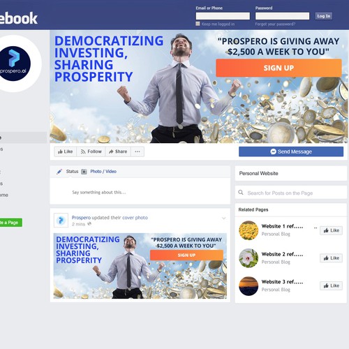Expand the post options chevron
Screen dimensions: 349x349
[224, 218]
